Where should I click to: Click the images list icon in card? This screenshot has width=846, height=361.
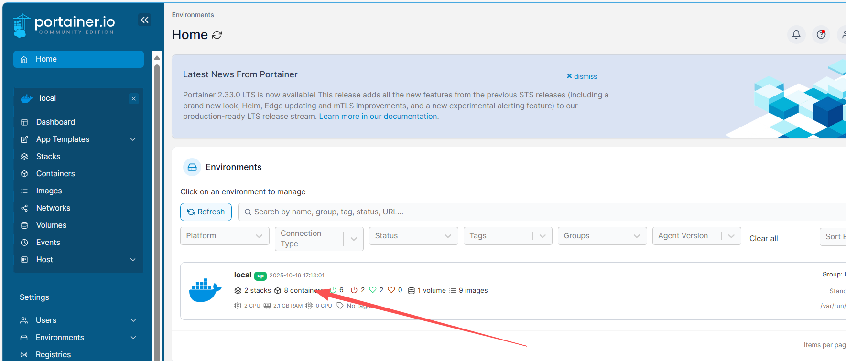click(x=453, y=290)
